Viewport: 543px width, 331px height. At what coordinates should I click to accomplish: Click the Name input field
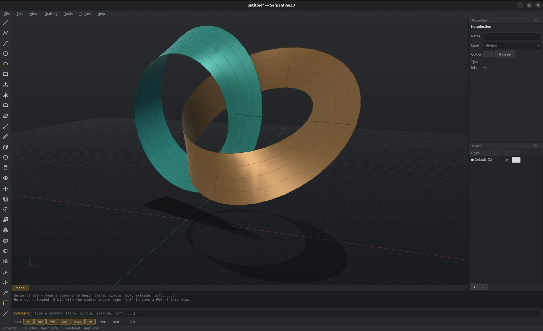point(512,36)
